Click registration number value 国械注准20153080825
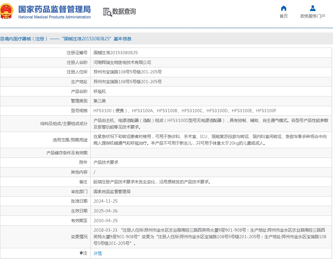The width and height of the screenshot is (333, 259). 116,53
